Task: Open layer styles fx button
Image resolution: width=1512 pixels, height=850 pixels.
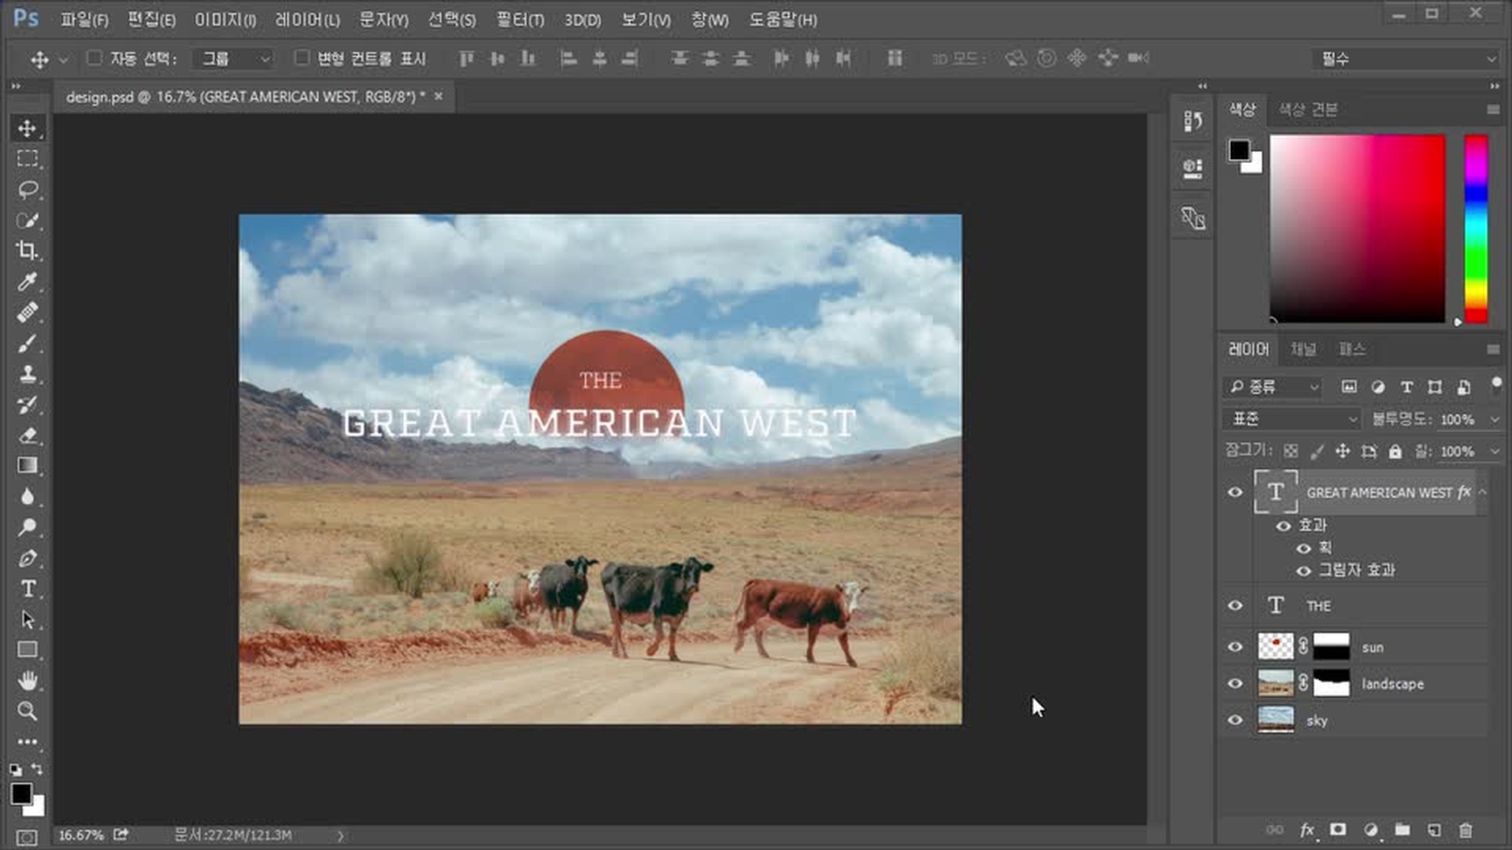Action: [x=1307, y=830]
